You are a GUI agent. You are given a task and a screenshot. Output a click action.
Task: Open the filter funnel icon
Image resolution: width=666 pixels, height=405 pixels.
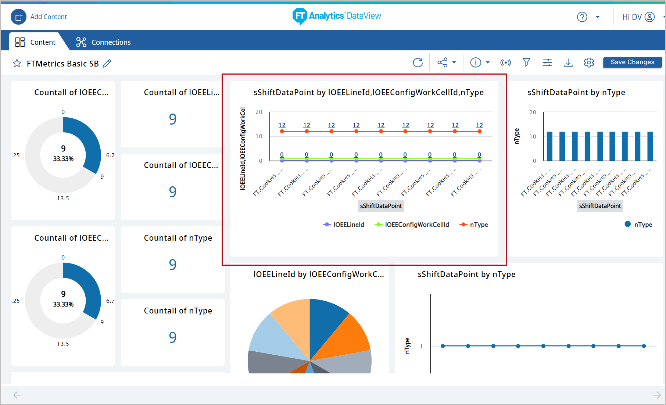(x=526, y=62)
